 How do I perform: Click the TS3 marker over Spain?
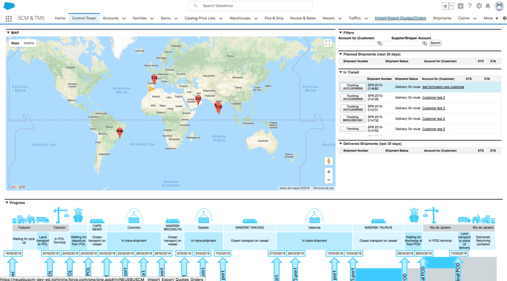point(154,80)
